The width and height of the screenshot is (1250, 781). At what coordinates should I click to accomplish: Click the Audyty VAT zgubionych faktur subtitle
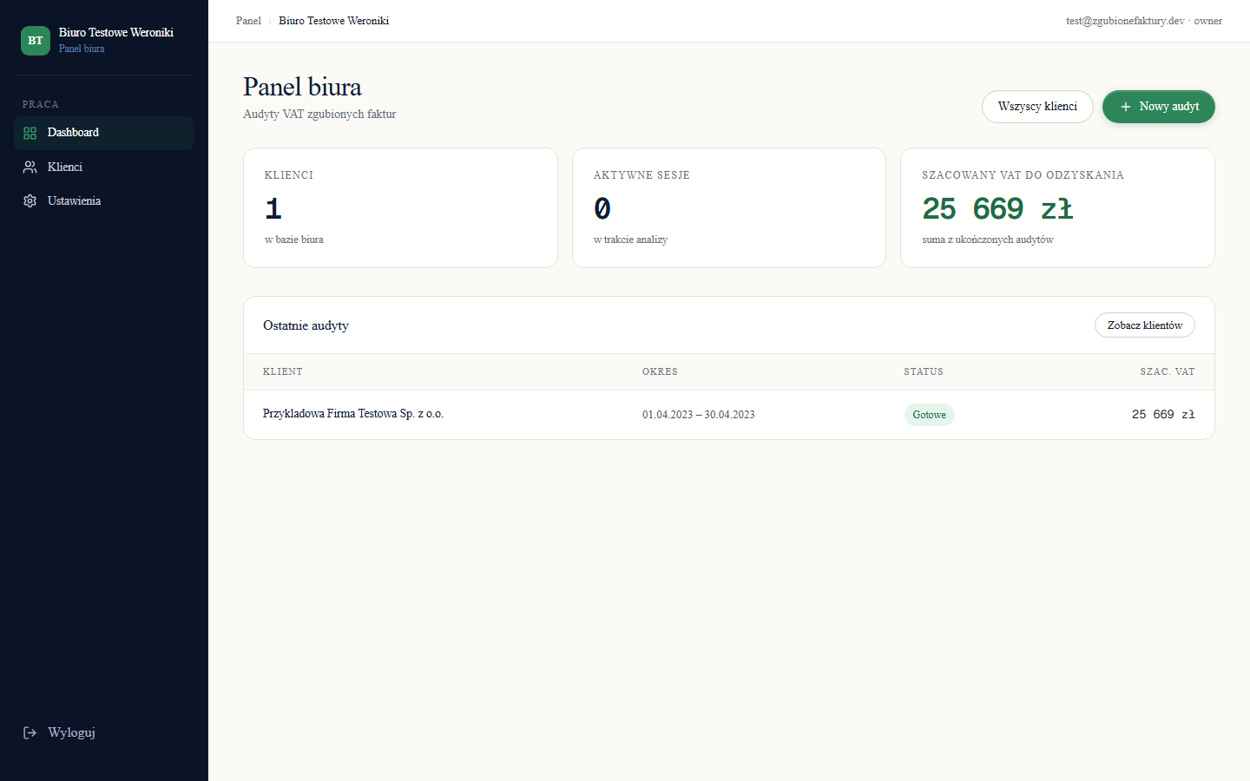(x=319, y=114)
